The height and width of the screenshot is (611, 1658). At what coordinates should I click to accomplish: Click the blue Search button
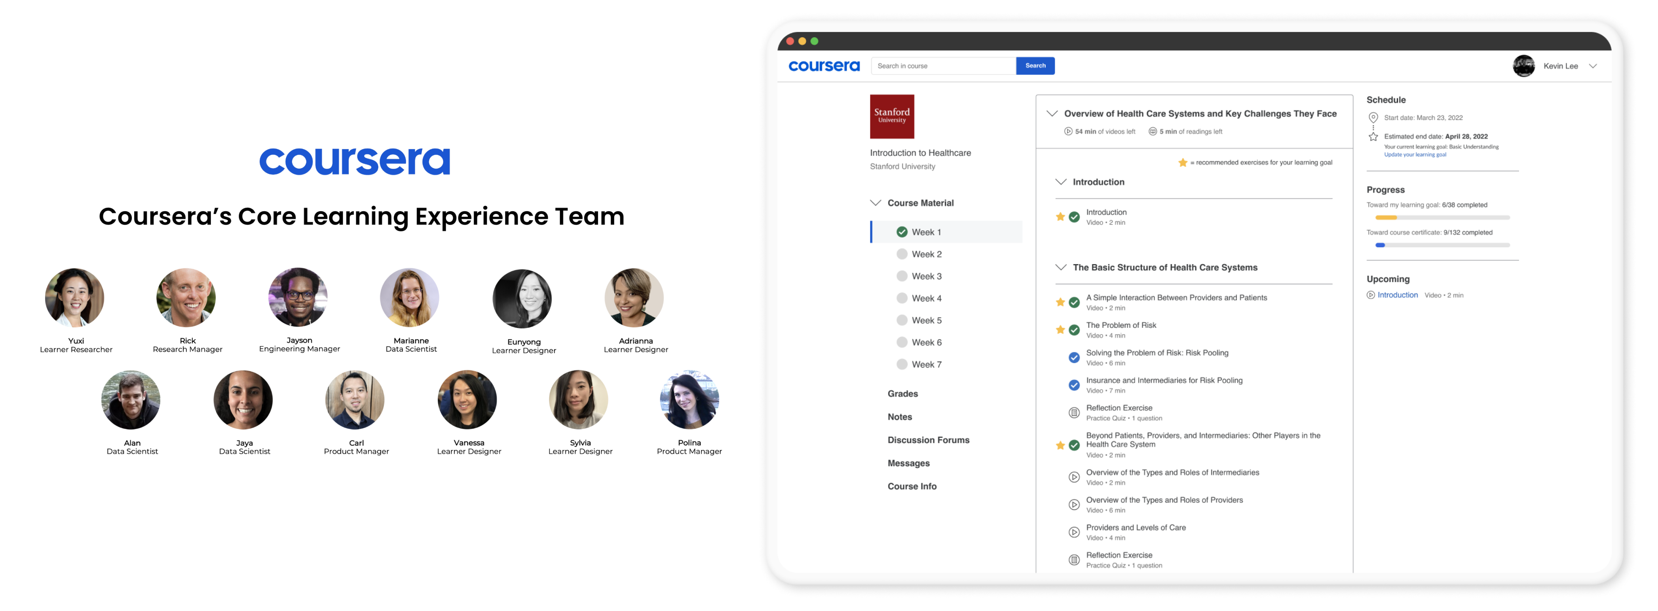(x=1035, y=66)
